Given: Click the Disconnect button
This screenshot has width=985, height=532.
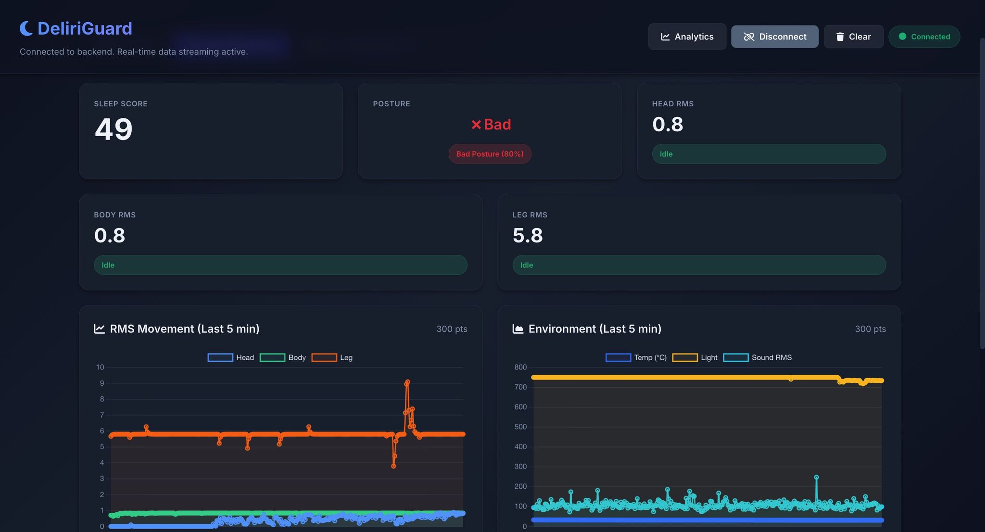Looking at the screenshot, I should coord(774,37).
